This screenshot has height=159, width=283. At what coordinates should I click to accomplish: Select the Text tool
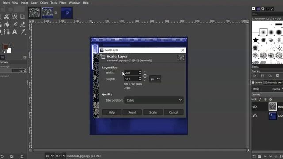15,32
